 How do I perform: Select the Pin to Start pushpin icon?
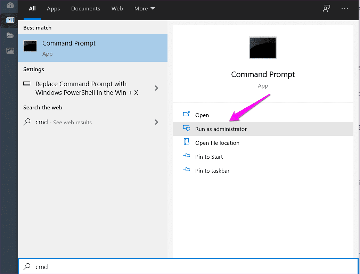(x=186, y=157)
